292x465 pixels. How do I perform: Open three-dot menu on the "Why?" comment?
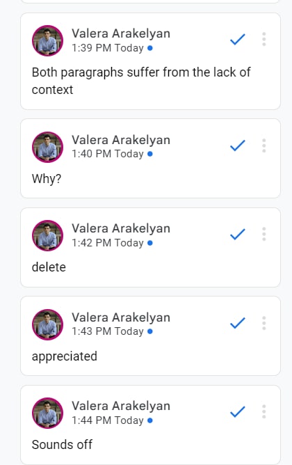(x=264, y=145)
